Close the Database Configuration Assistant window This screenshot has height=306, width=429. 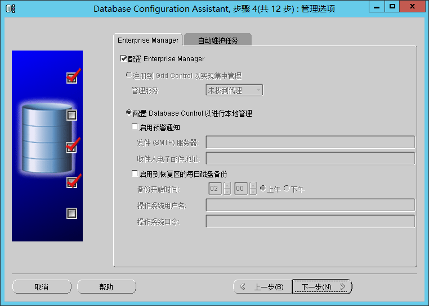412,6
